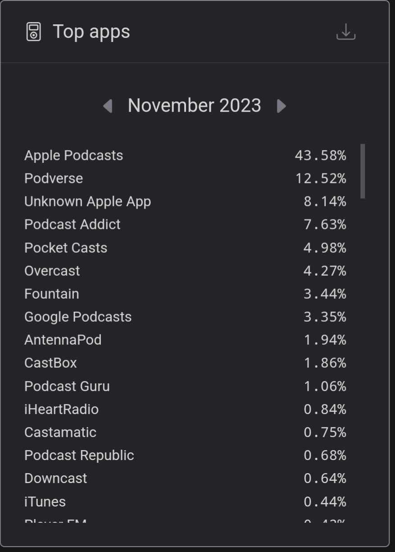Viewport: 395px width, 552px height.
Task: Click the Fountain app row
Action: click(52, 294)
